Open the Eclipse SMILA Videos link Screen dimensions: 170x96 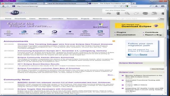(x=136, y=85)
